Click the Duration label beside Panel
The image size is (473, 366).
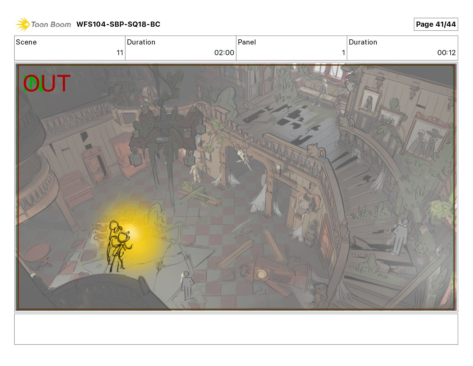363,42
